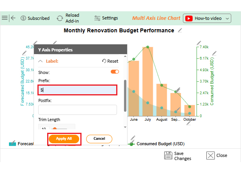Image resolution: width=241 pixels, height=176 pixels.
Task: Click the YouTube How-to video icon
Action: (189, 18)
